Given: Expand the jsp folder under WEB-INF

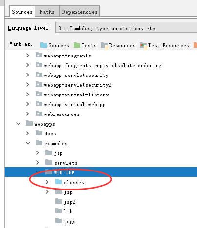Looking at the screenshot, I should 47,192.
